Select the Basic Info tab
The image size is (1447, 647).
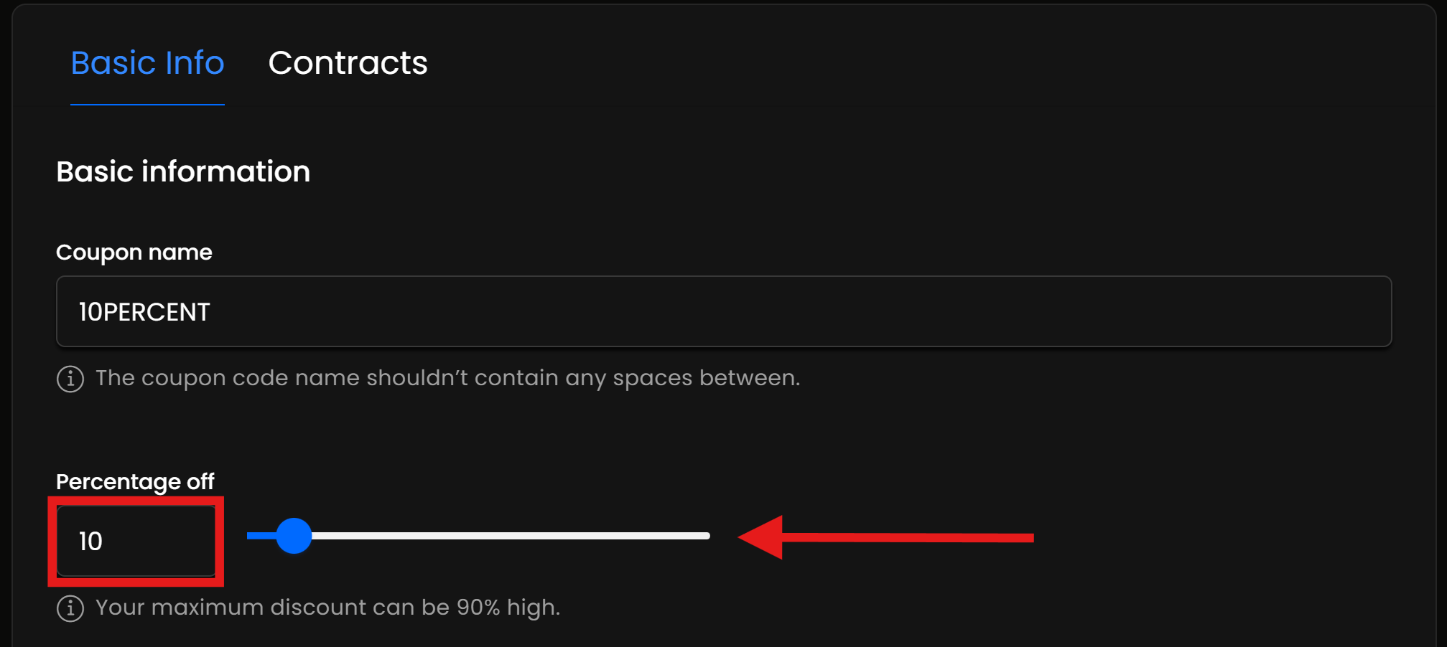click(x=147, y=63)
